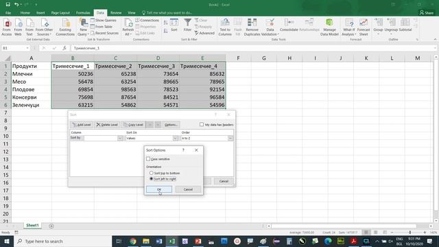Open the File tab

[x=8, y=13]
